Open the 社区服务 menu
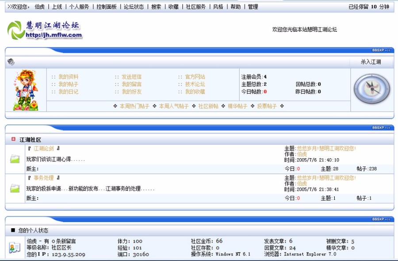This screenshot has width=398, height=261. [196, 7]
